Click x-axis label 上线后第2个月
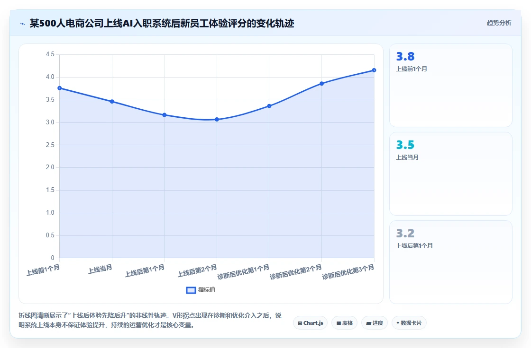 coord(197,270)
